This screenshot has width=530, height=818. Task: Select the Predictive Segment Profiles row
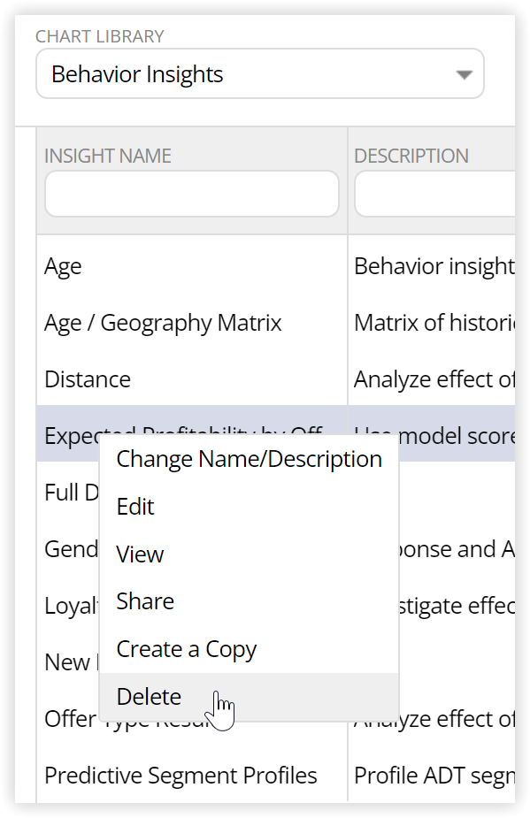pyautogui.click(x=192, y=776)
